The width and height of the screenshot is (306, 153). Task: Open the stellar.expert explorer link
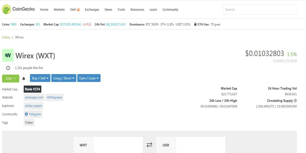[x=33, y=106]
